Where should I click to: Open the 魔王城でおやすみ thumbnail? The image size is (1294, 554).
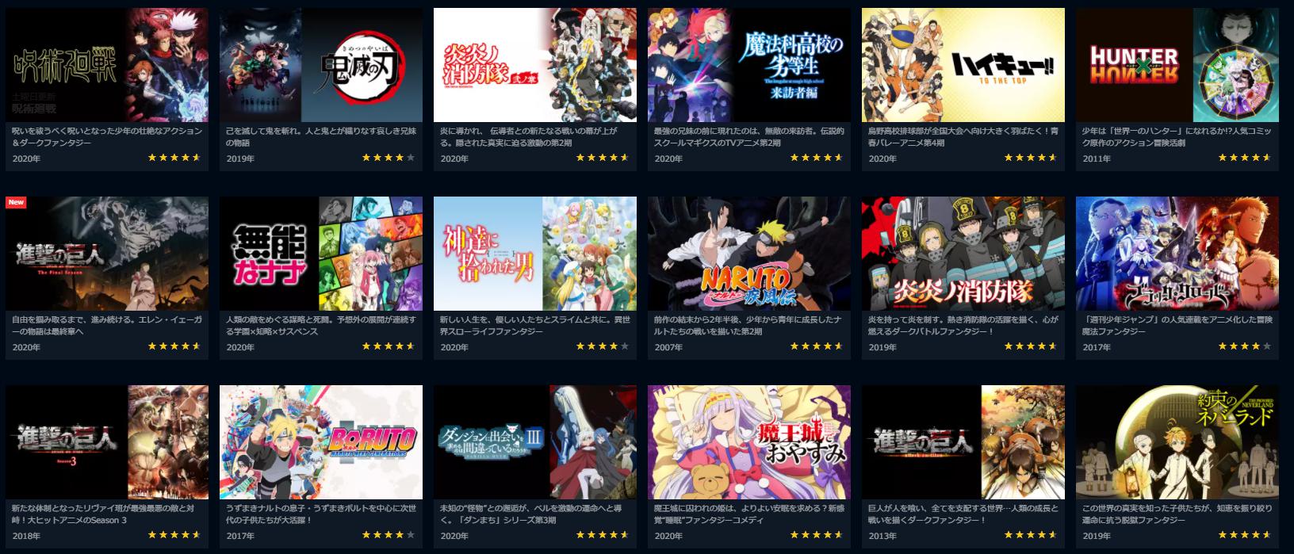coord(749,442)
